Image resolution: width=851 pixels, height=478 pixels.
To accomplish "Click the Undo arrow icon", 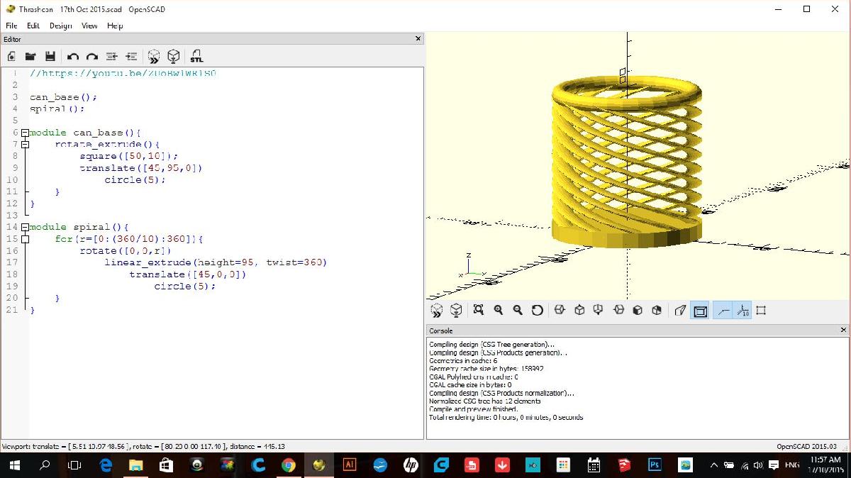I will click(72, 56).
